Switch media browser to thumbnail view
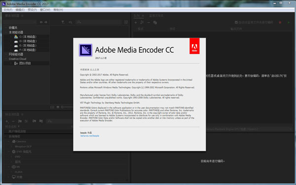 pos(58,107)
